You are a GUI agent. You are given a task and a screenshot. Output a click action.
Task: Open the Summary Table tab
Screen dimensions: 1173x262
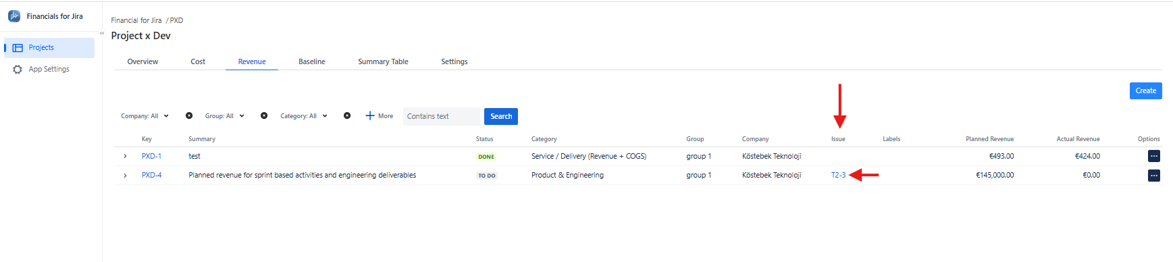(383, 61)
